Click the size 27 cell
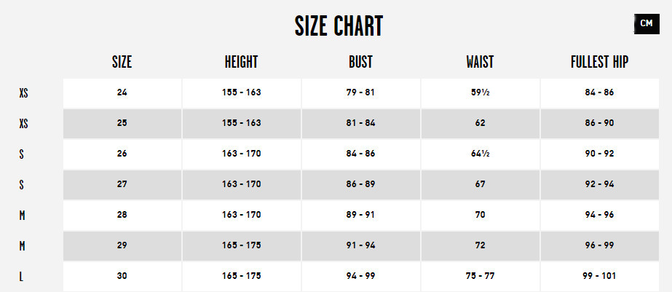This screenshot has width=672, height=292. click(122, 184)
